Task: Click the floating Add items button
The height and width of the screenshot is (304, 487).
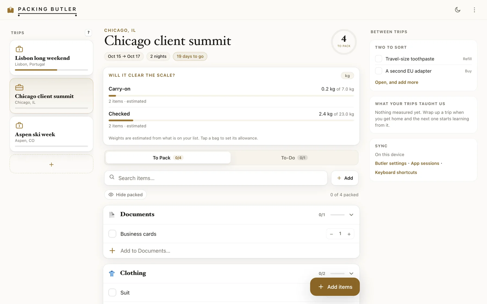Action: (x=335, y=287)
